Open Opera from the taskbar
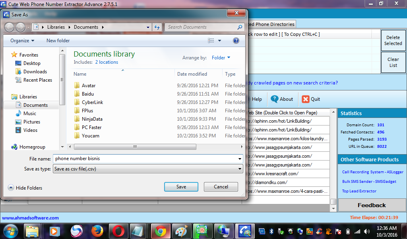 coord(118,231)
